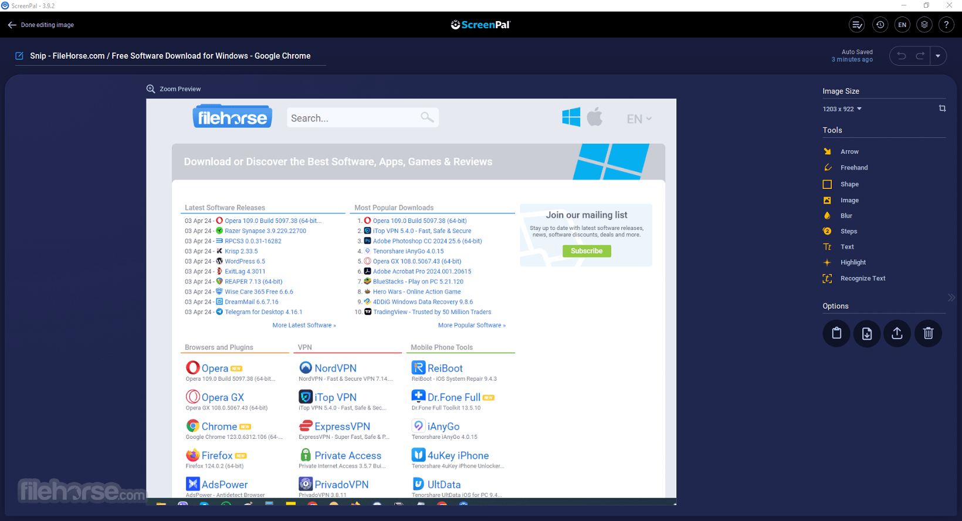Click Adobe Acrobat Pro 2024.001.20615 text
962x521 pixels.
point(422,272)
